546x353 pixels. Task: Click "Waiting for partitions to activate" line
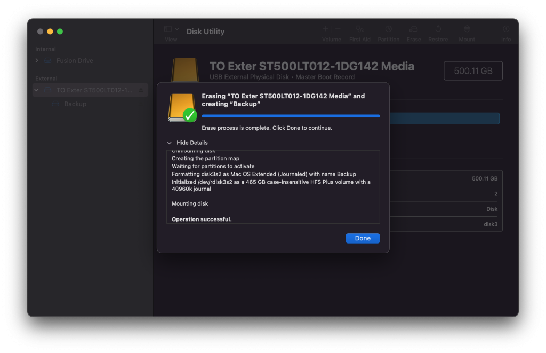213,167
